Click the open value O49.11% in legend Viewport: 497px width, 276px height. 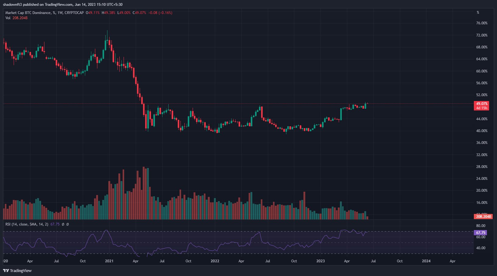pos(93,13)
